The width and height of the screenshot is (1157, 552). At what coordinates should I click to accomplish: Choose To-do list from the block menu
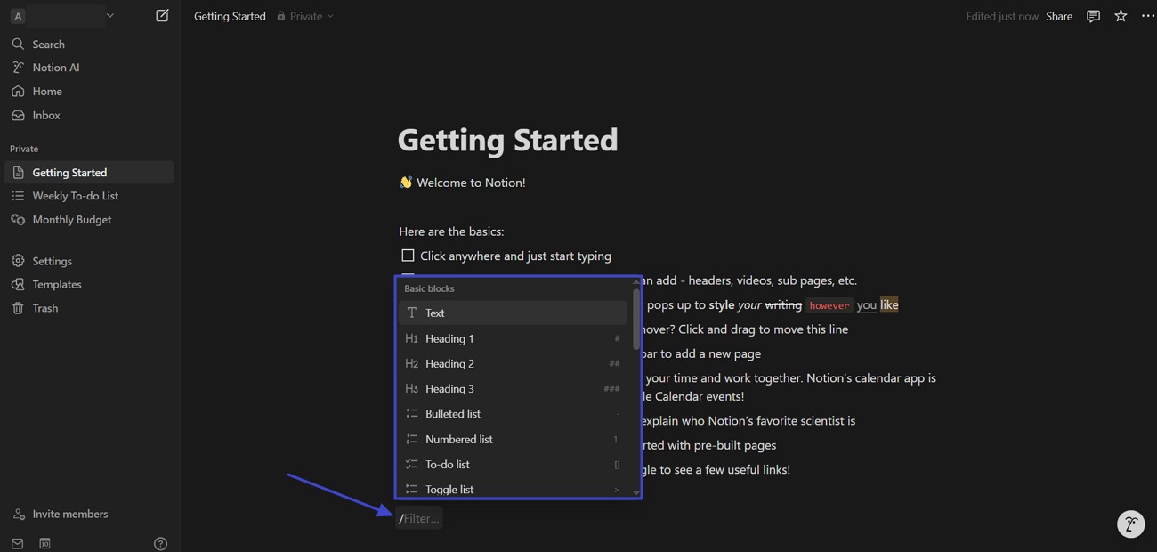pos(513,464)
